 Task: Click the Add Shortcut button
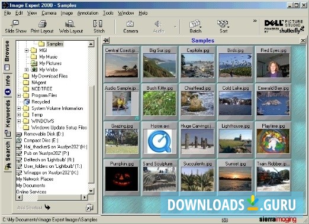(34, 207)
